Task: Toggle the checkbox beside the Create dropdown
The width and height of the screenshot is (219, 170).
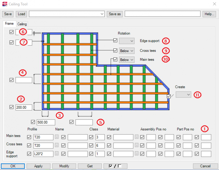Action: click(x=169, y=96)
